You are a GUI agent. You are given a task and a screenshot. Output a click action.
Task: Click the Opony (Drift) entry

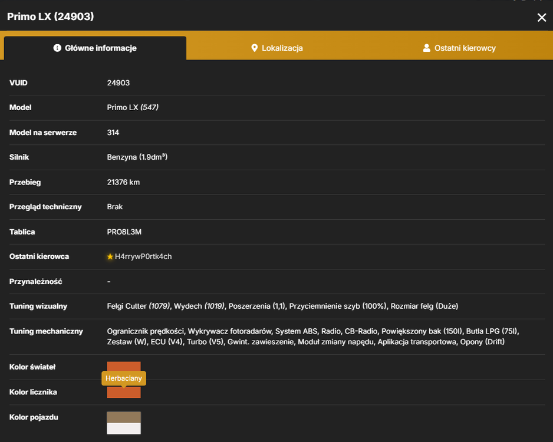click(x=482, y=342)
